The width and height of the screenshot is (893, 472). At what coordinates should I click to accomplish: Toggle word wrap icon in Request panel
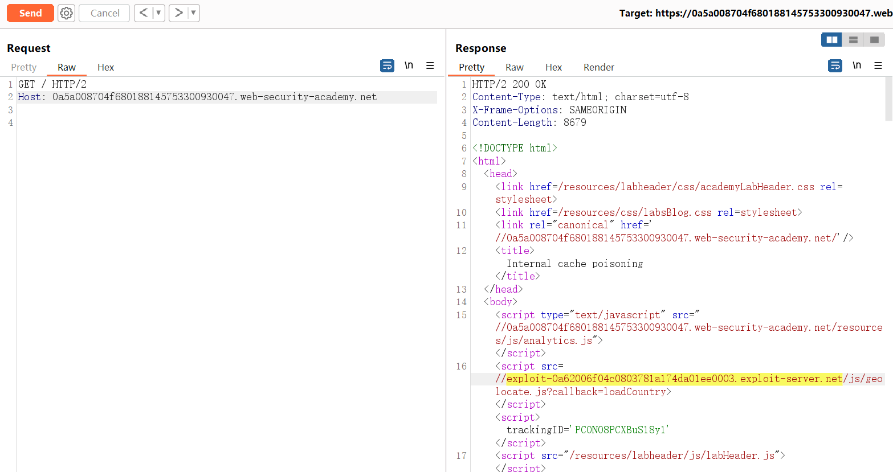pyautogui.click(x=387, y=66)
